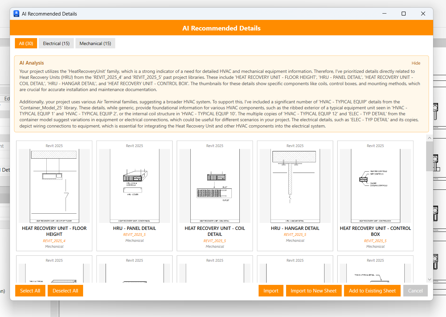
Task: Select the All (30) tab
Action: 26,43
